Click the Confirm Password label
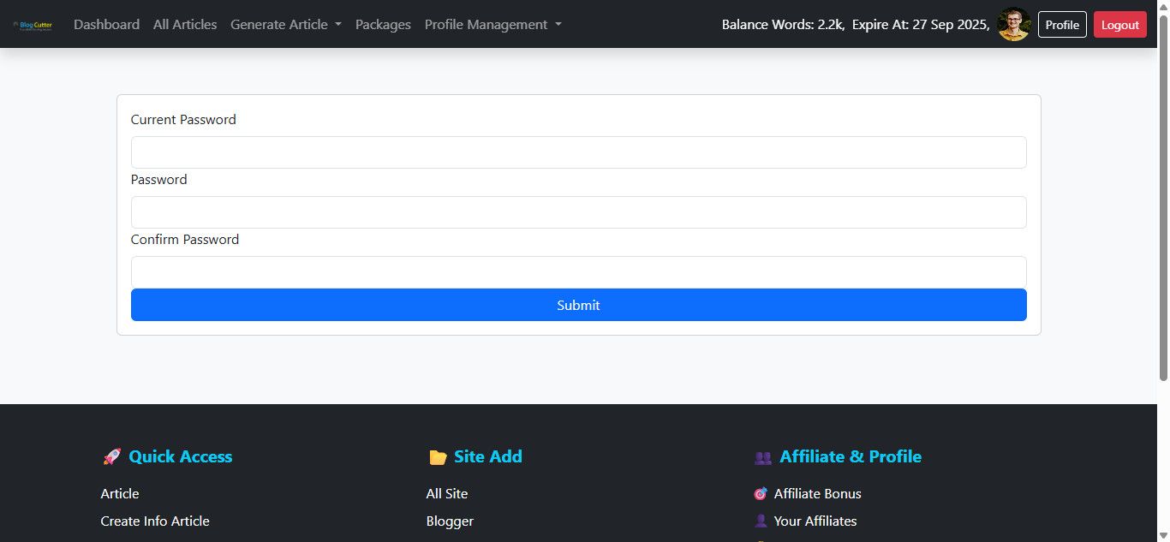Image resolution: width=1170 pixels, height=542 pixels. coord(185,240)
